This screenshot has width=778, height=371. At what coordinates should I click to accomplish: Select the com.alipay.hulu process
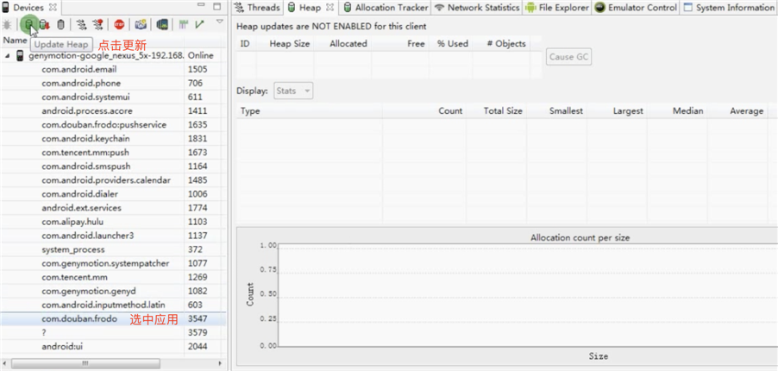tap(113, 222)
